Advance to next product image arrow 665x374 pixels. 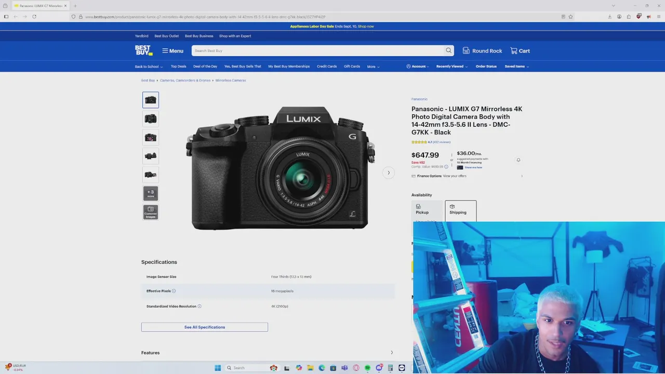pyautogui.click(x=388, y=172)
